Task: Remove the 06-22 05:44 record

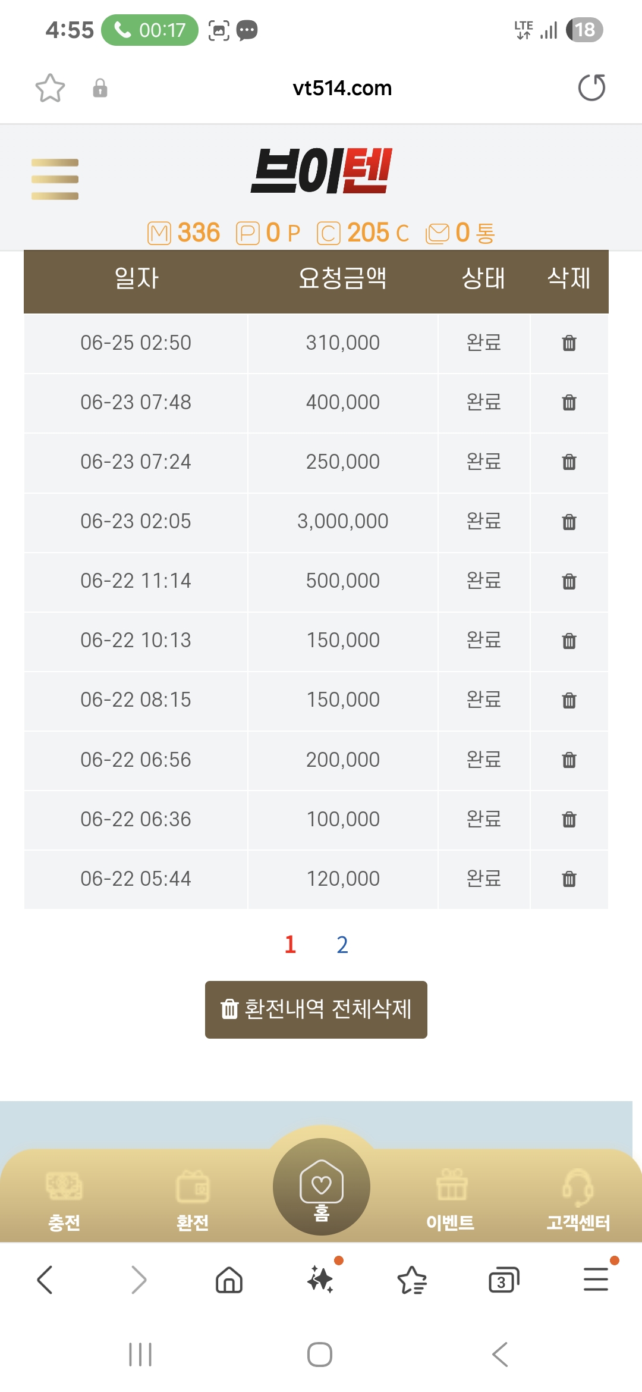Action: pos(569,879)
